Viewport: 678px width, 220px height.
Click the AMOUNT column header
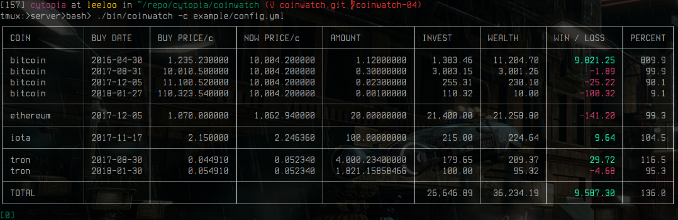click(345, 38)
